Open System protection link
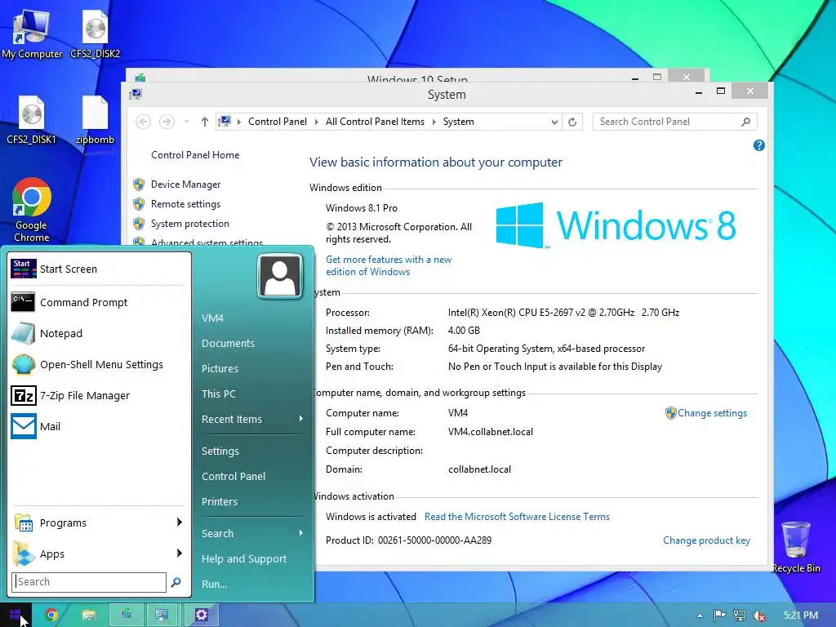 click(189, 224)
